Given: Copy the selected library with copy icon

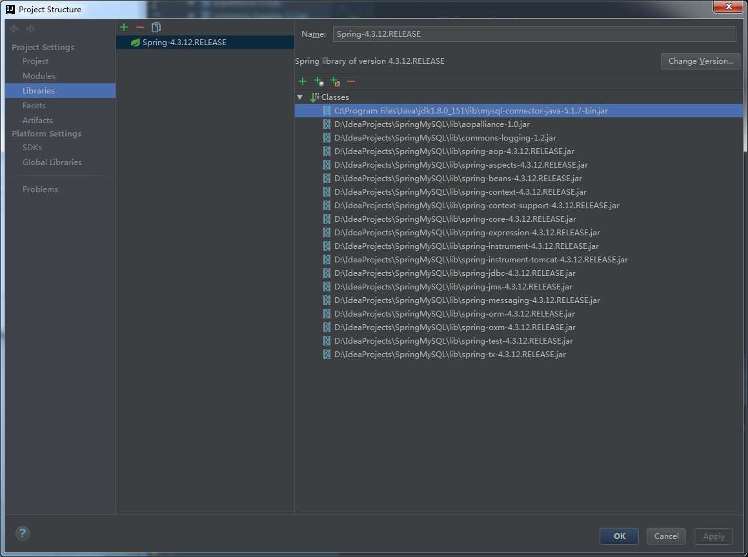Looking at the screenshot, I should pos(156,27).
